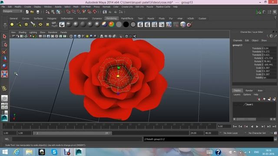Image resolution: width=278 pixels, height=156 pixels.
Task: Open the Pipeline Cache menu
Action: [x=163, y=7]
